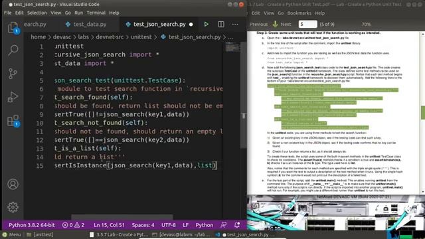Open notifications bell in status bar
Screen dimensions: 425x239
pyautogui.click(x=237, y=225)
